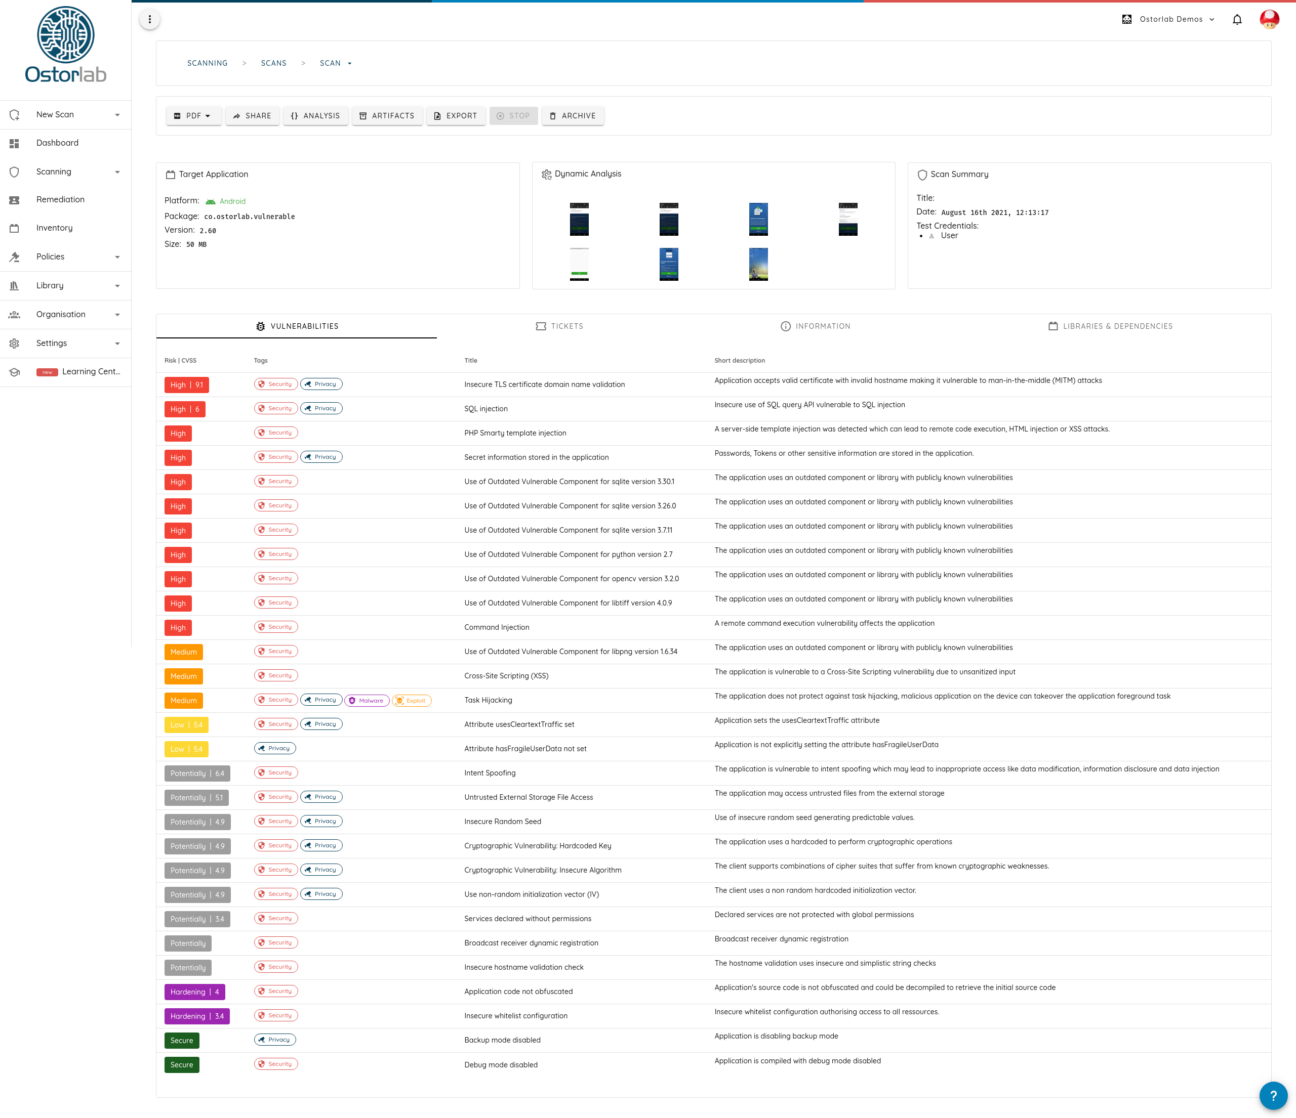Open the Learning Center sidebar item

91,371
